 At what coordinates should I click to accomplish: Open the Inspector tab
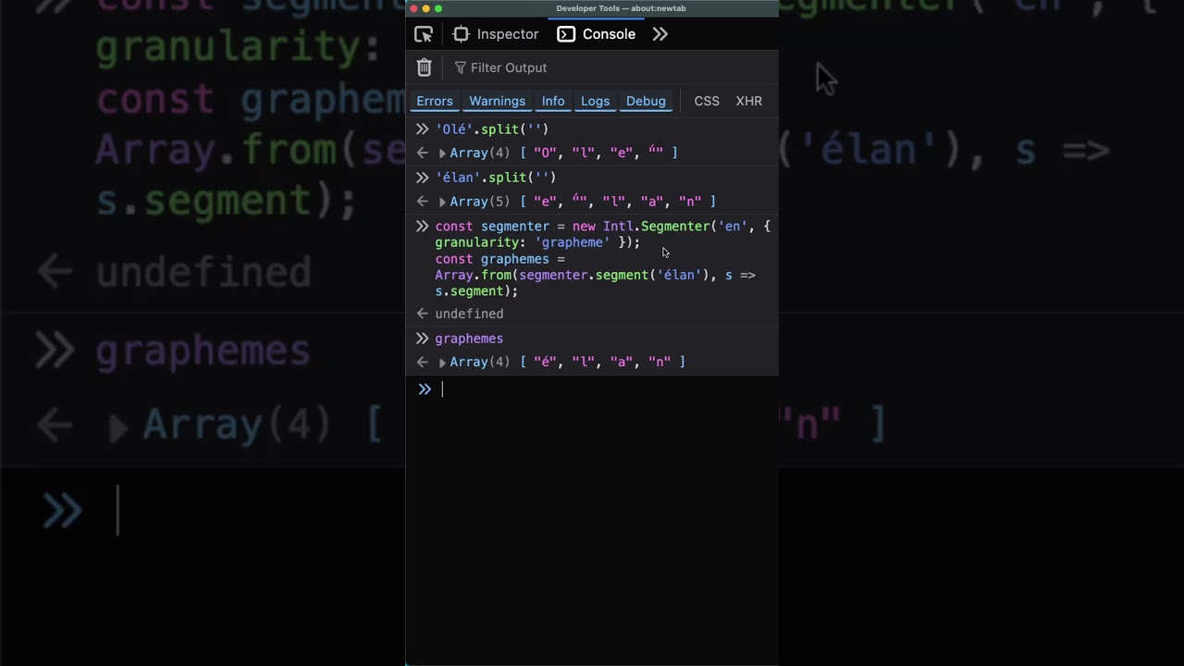pos(496,34)
